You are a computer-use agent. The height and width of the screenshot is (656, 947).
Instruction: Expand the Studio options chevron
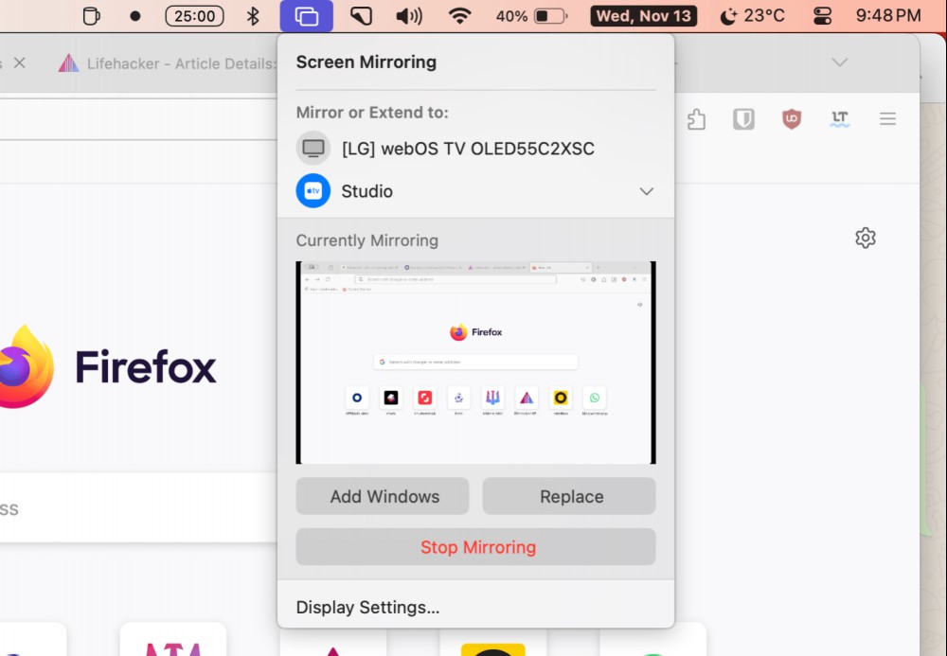(x=646, y=191)
